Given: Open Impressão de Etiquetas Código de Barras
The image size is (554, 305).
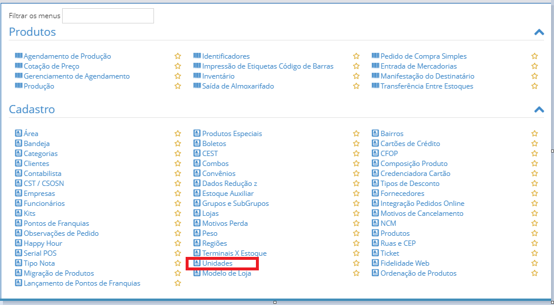Looking at the screenshot, I should [x=268, y=66].
